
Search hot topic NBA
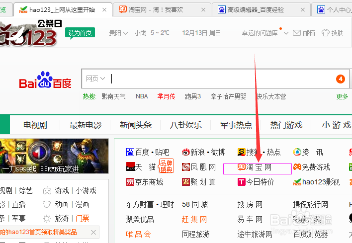pos(142,96)
